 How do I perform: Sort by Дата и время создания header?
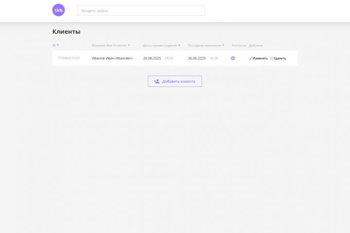pos(159,46)
